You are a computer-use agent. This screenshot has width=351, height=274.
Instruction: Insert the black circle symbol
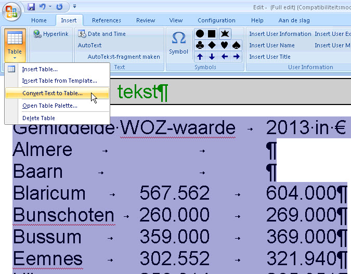pos(200,34)
